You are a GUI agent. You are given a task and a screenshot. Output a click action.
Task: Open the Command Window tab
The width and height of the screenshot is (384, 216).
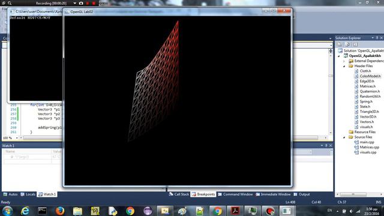point(235,194)
